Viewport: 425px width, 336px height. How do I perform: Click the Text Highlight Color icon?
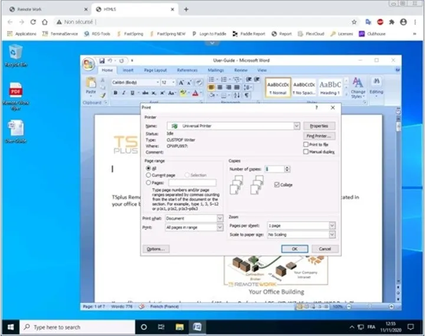pyautogui.click(x=183, y=93)
